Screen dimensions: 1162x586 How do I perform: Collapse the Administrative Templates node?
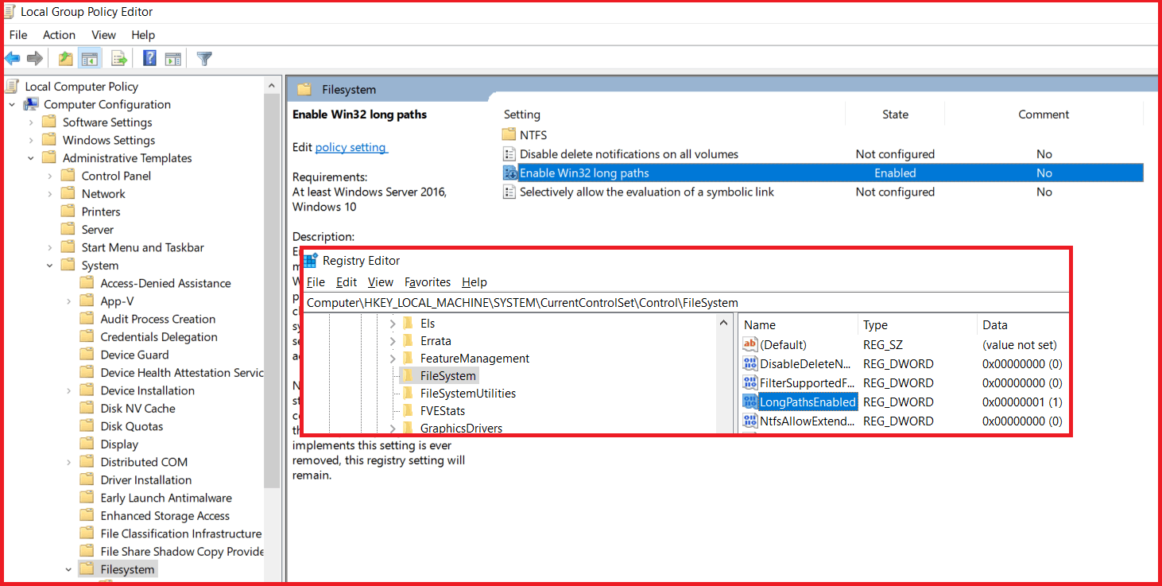(x=31, y=158)
